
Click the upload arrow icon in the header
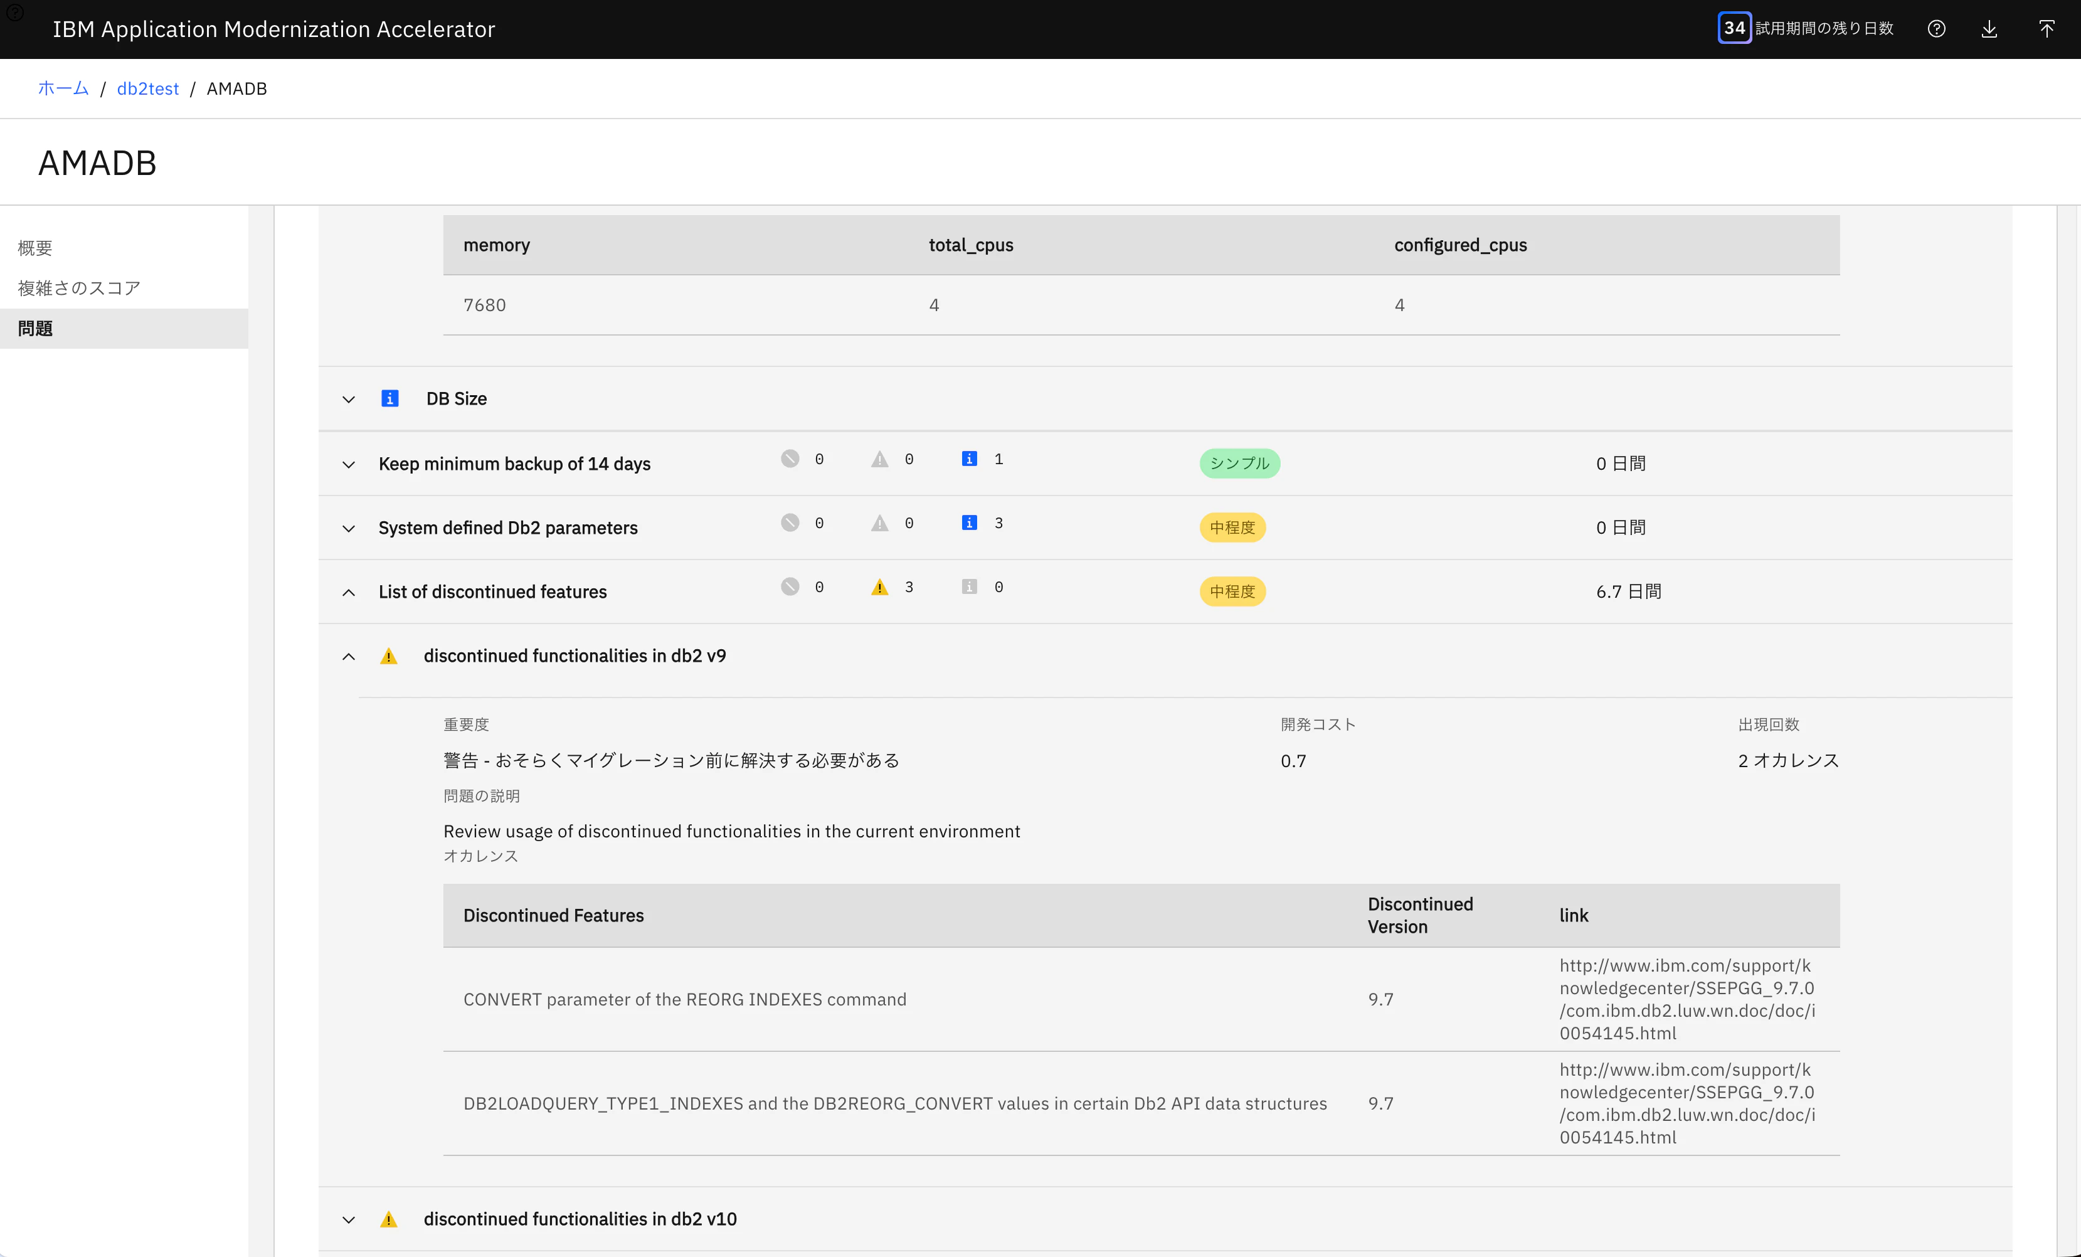(x=2047, y=29)
